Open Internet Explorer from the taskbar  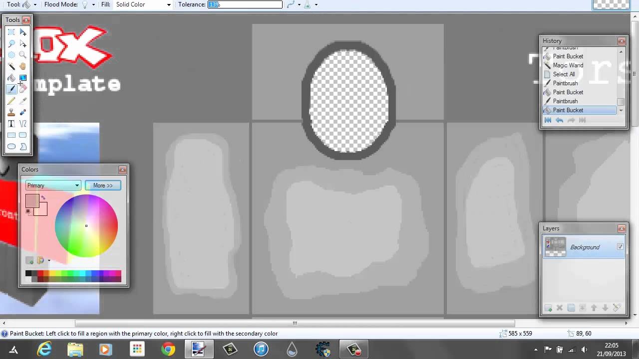pyautogui.click(x=44, y=350)
